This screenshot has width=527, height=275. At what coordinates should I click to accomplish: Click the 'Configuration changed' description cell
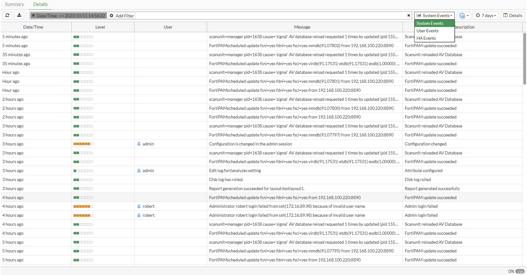pyautogui.click(x=462, y=144)
